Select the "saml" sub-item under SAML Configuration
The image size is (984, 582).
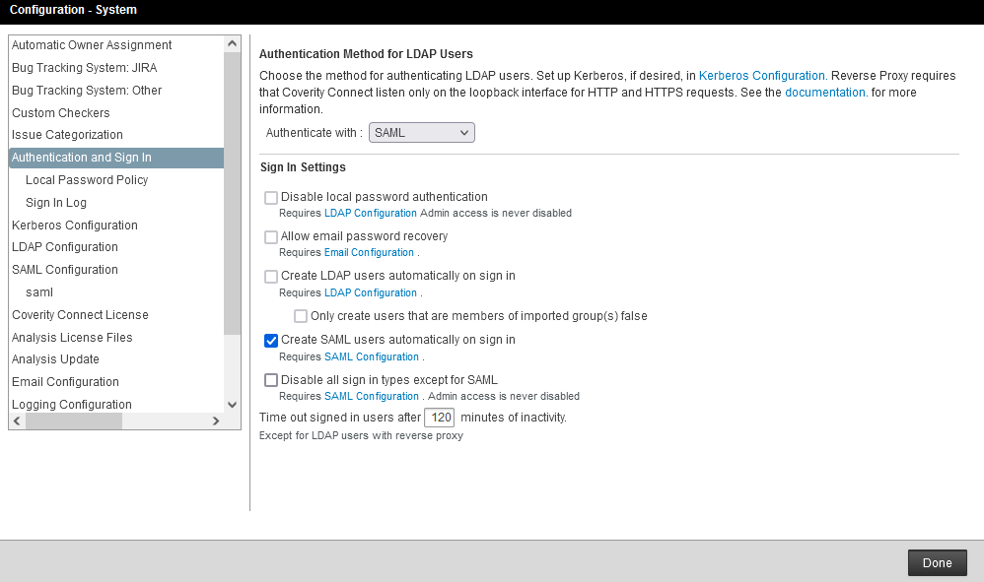pos(39,291)
